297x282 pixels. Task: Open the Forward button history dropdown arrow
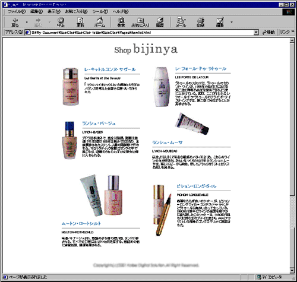pos(49,22)
